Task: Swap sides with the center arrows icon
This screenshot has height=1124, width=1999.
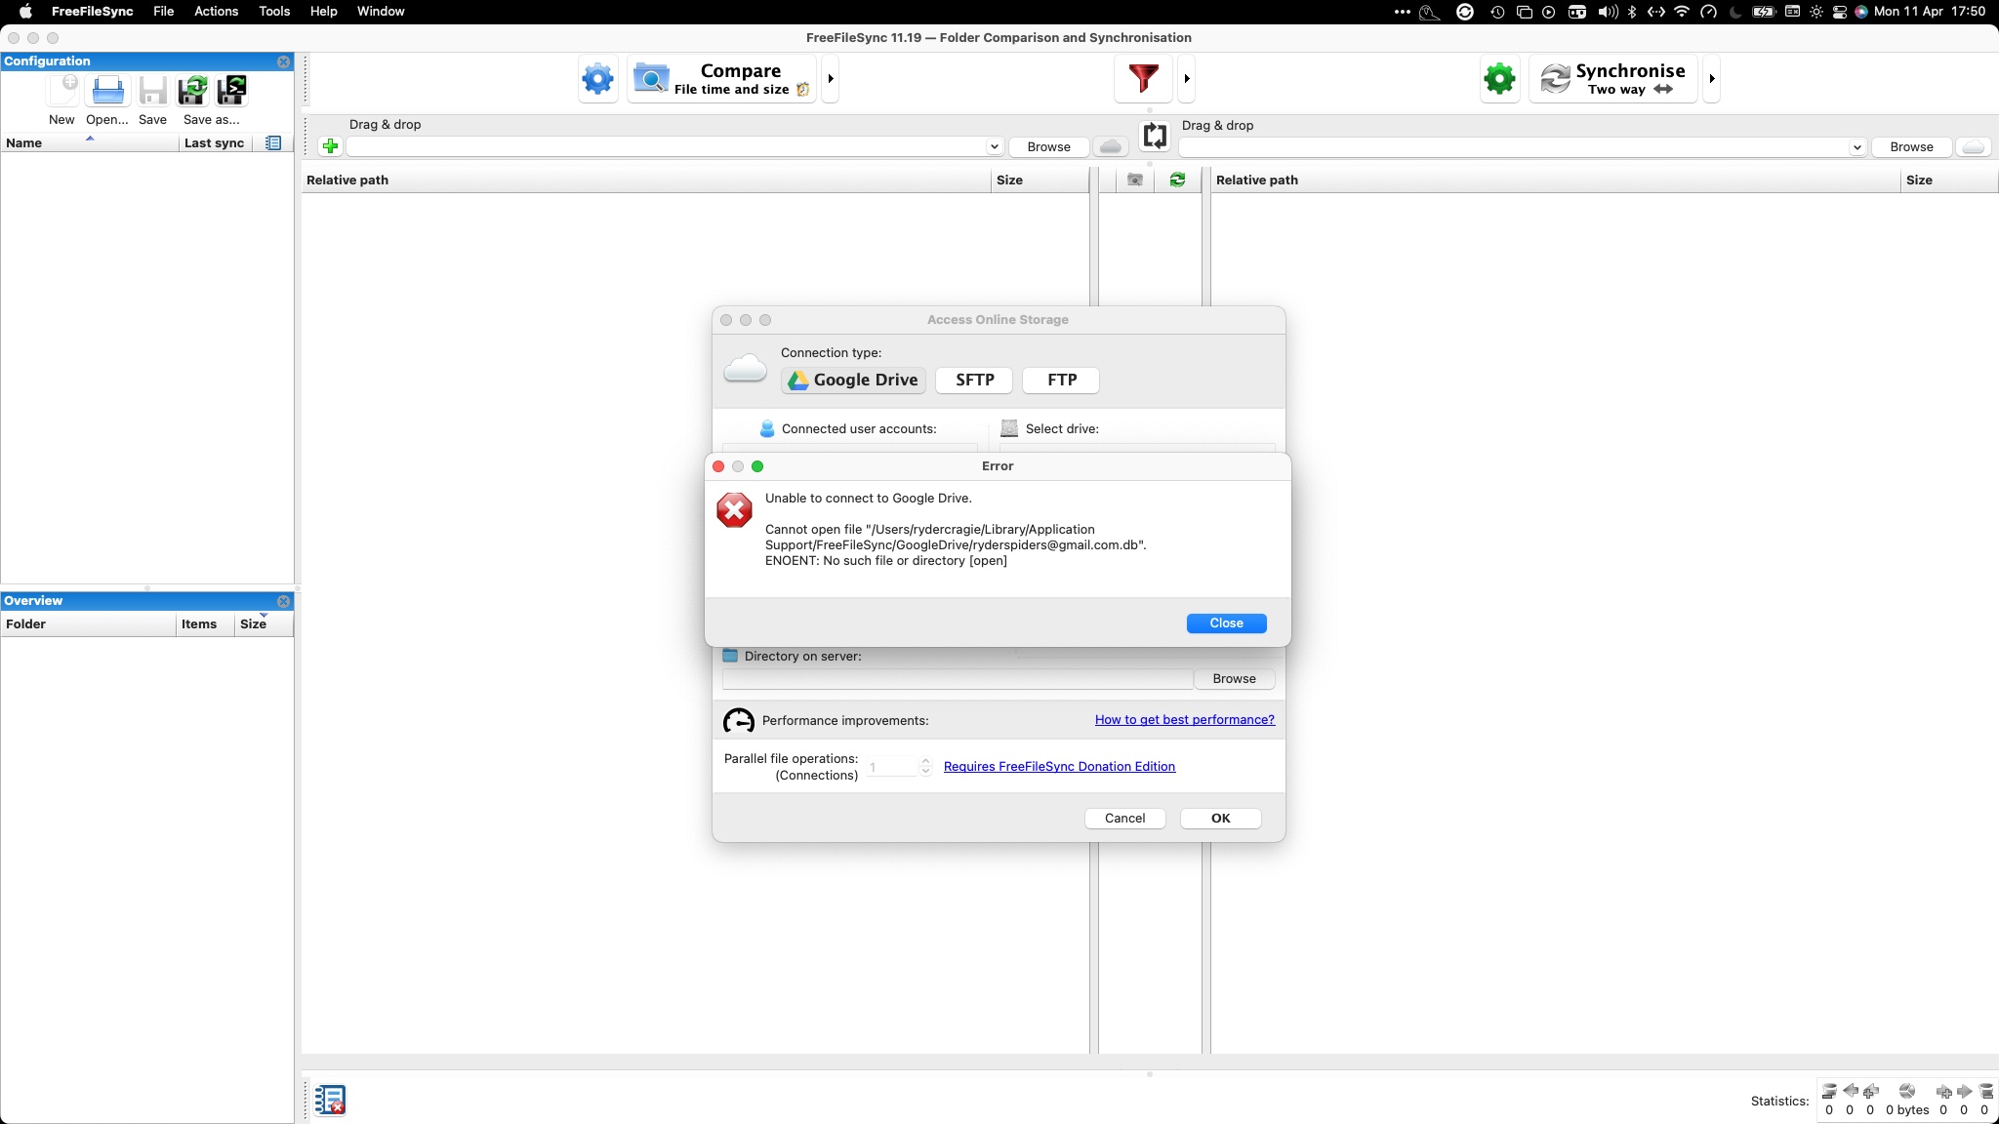Action: point(1155,136)
